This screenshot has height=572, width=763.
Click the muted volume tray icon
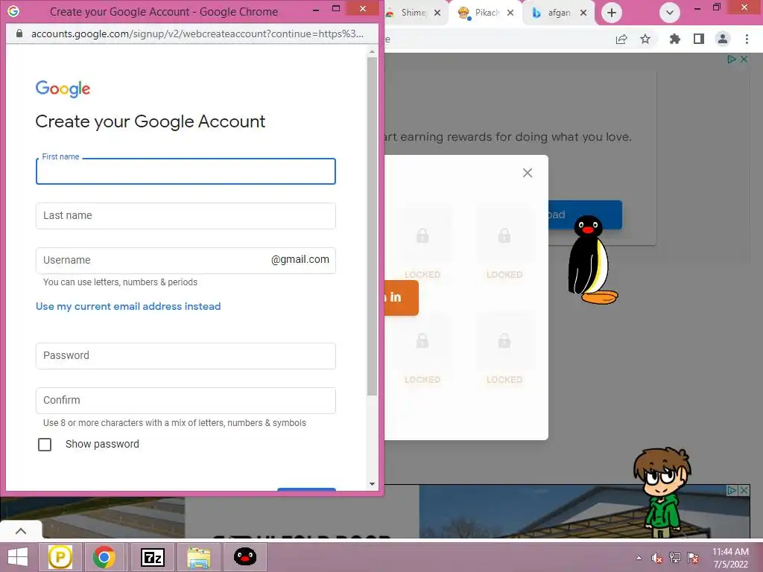(657, 558)
